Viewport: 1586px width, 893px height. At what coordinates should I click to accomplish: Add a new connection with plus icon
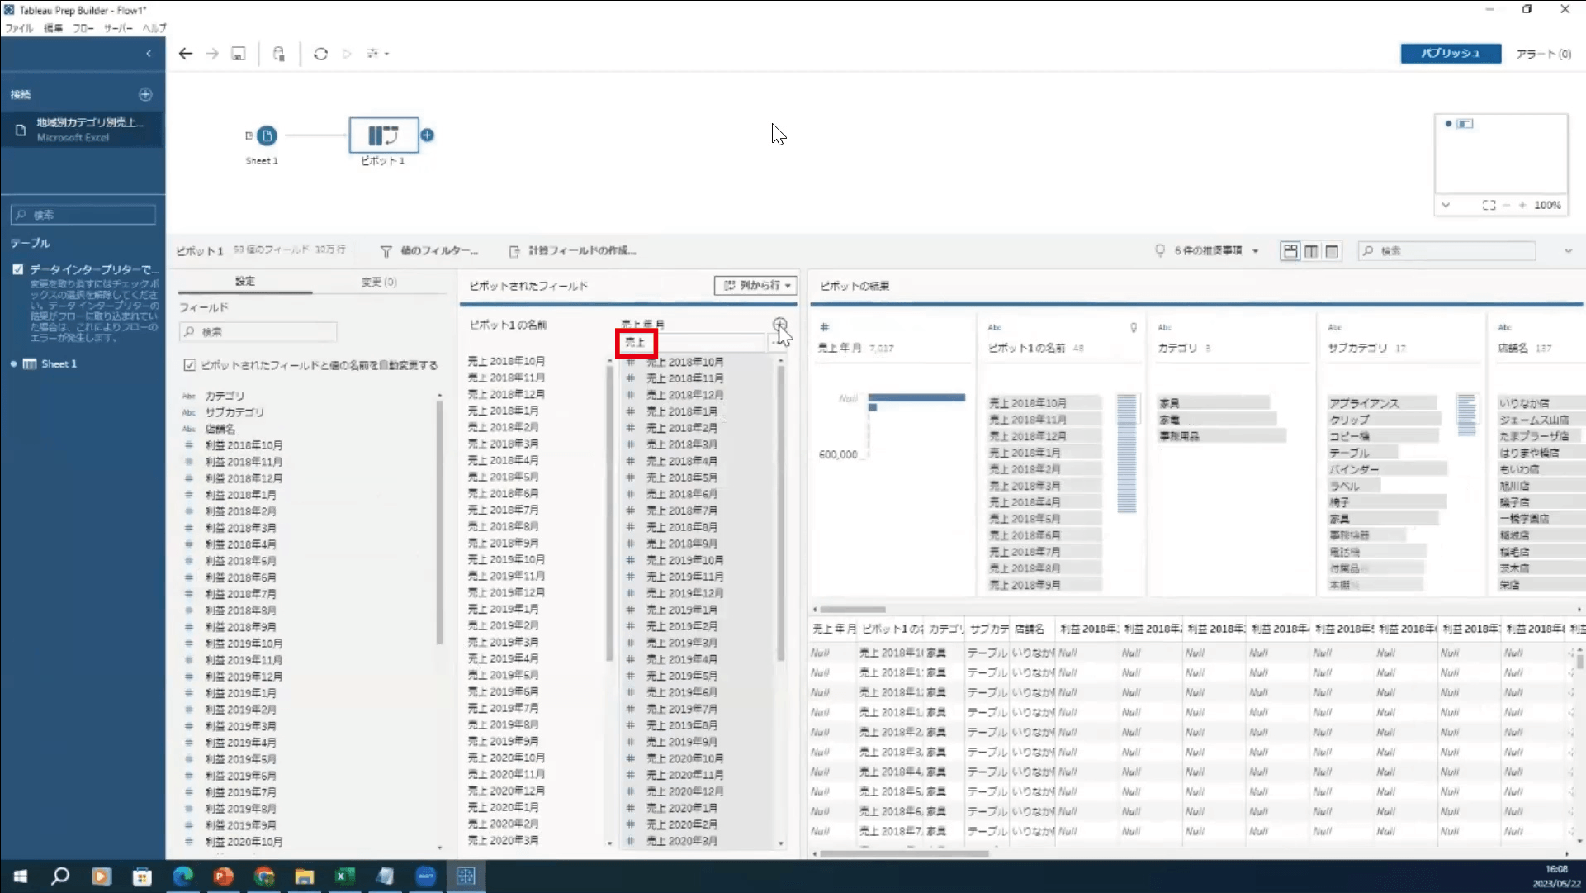[145, 94]
